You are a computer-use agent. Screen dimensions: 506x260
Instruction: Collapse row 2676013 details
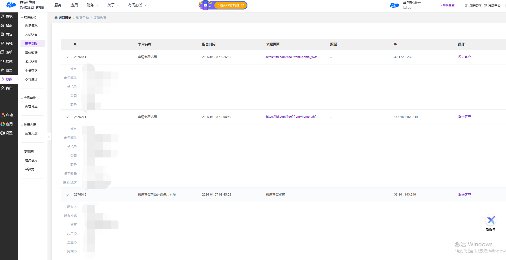point(68,195)
